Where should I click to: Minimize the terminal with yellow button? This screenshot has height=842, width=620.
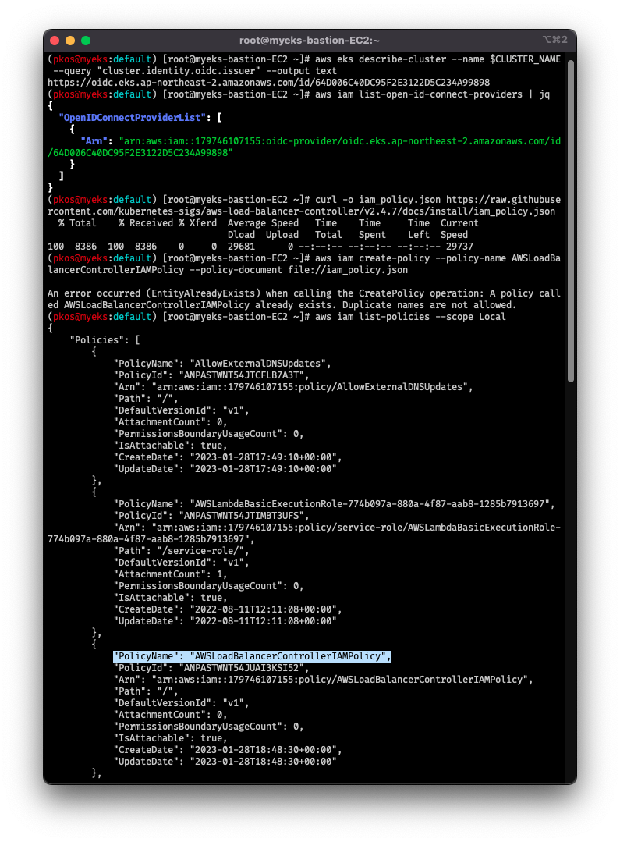69,41
